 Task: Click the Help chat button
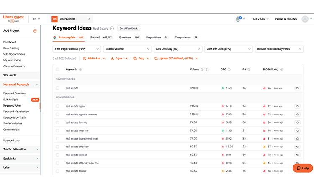click(303, 168)
